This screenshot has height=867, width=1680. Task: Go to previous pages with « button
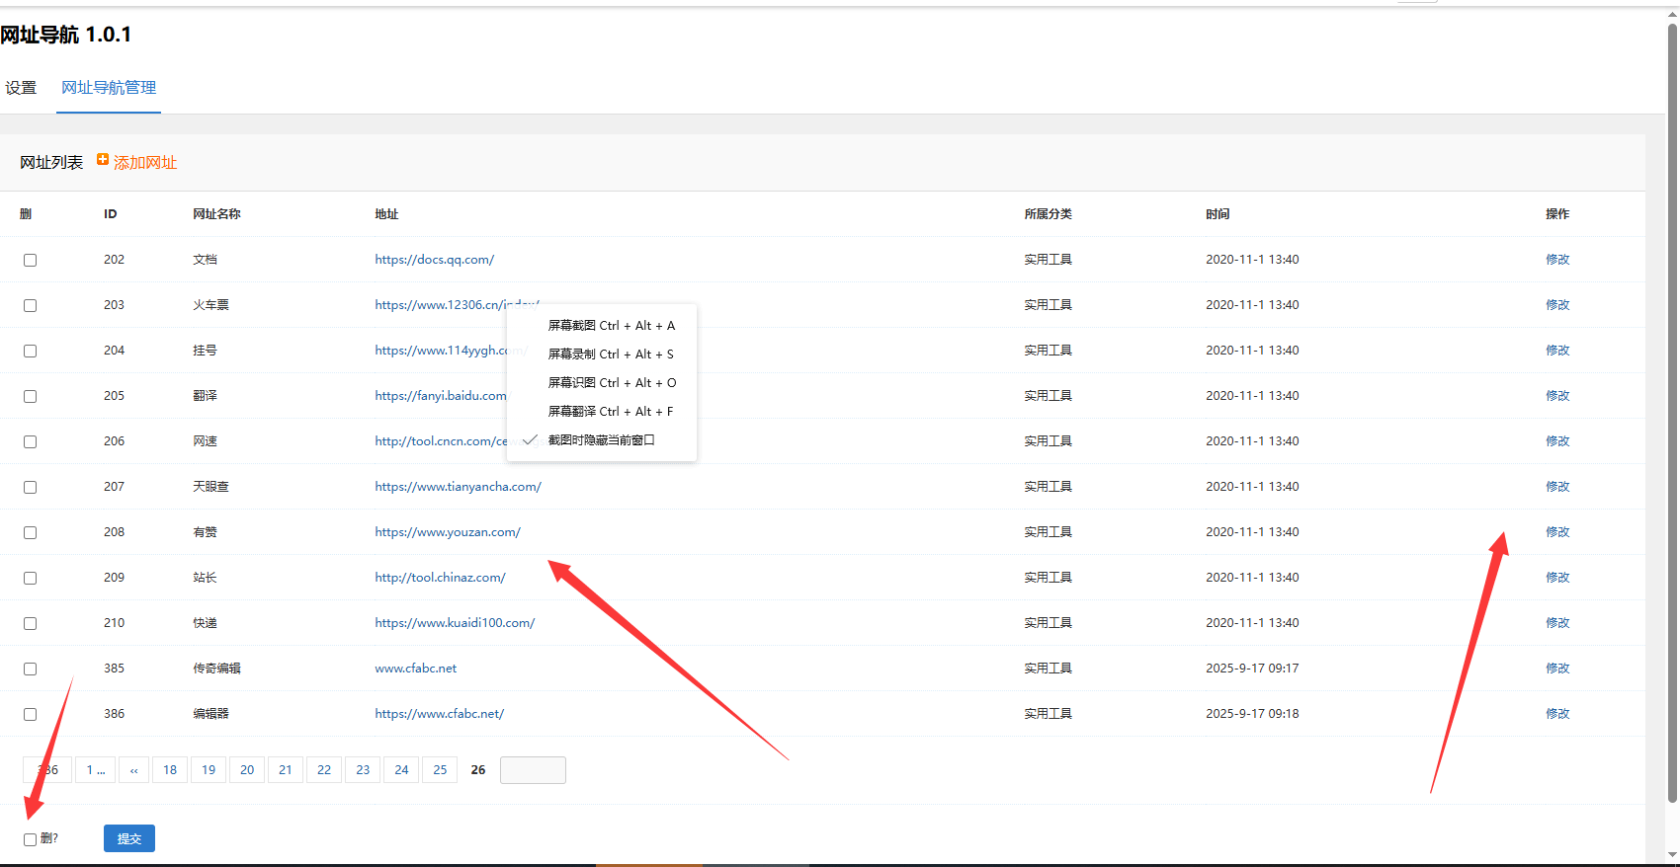pyautogui.click(x=133, y=770)
